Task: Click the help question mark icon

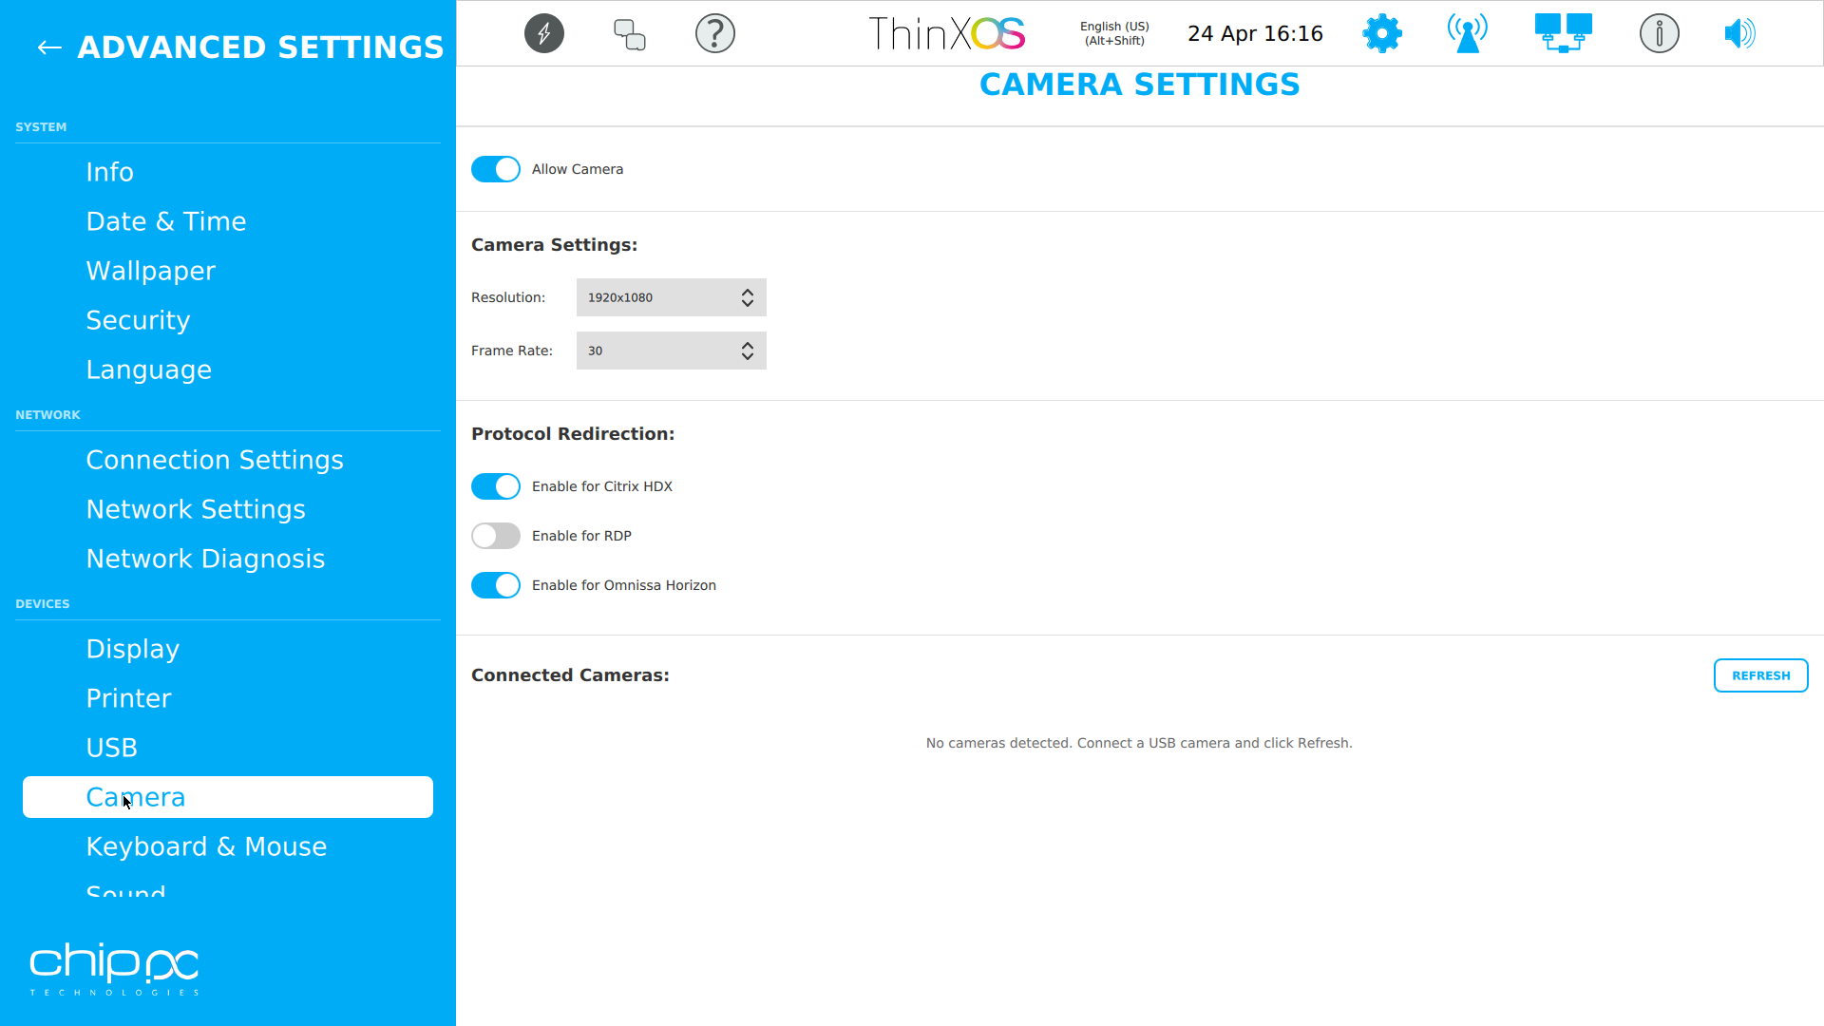Action: [x=714, y=33]
